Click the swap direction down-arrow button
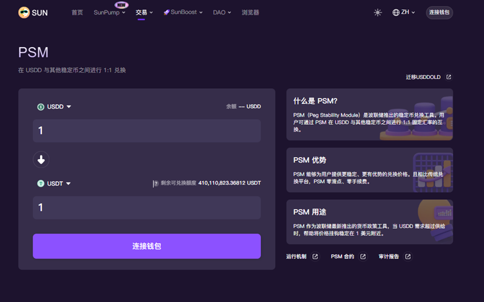The width and height of the screenshot is (484, 302). (41, 159)
